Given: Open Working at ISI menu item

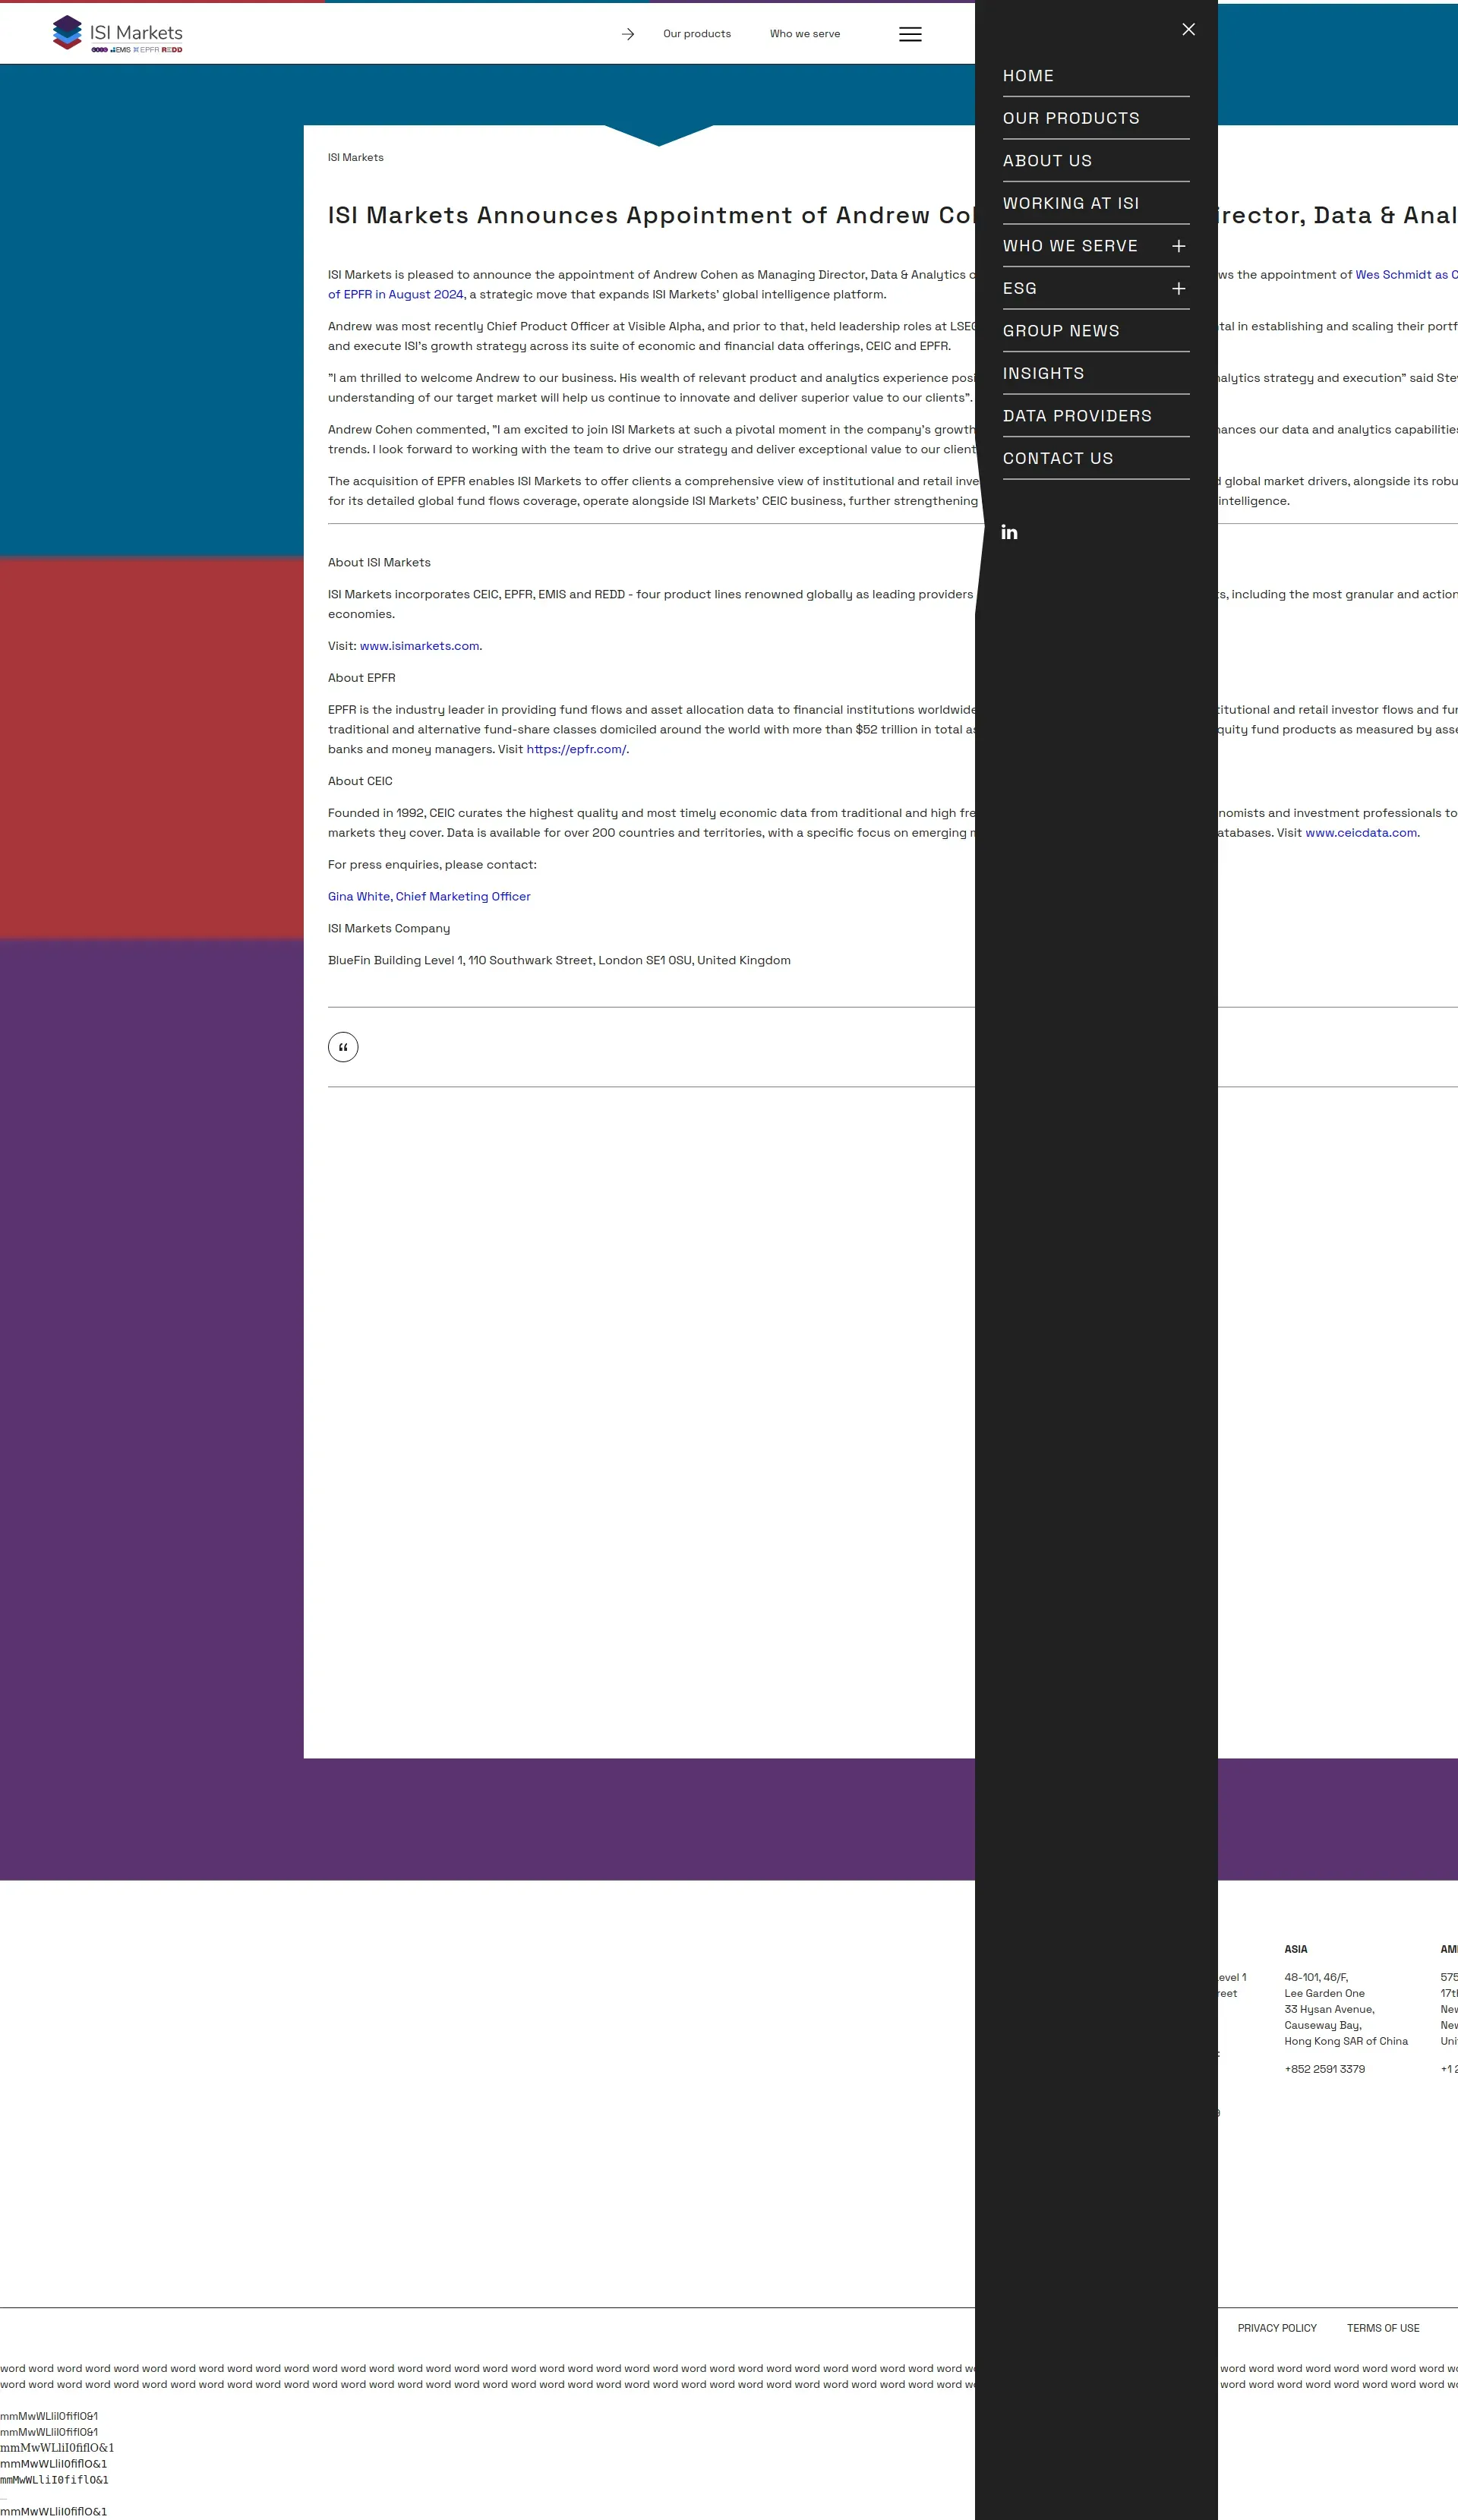Looking at the screenshot, I should click(1071, 204).
